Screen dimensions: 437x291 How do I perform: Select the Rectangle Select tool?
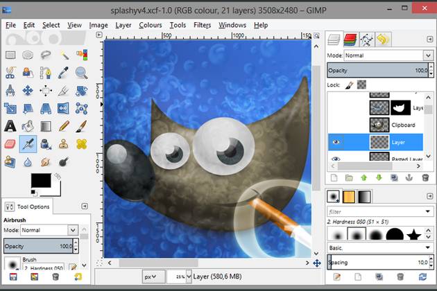(x=10, y=55)
